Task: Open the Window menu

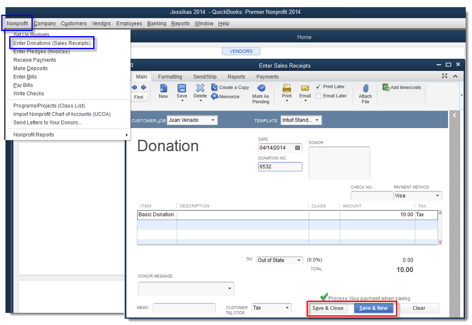Action: [204, 24]
